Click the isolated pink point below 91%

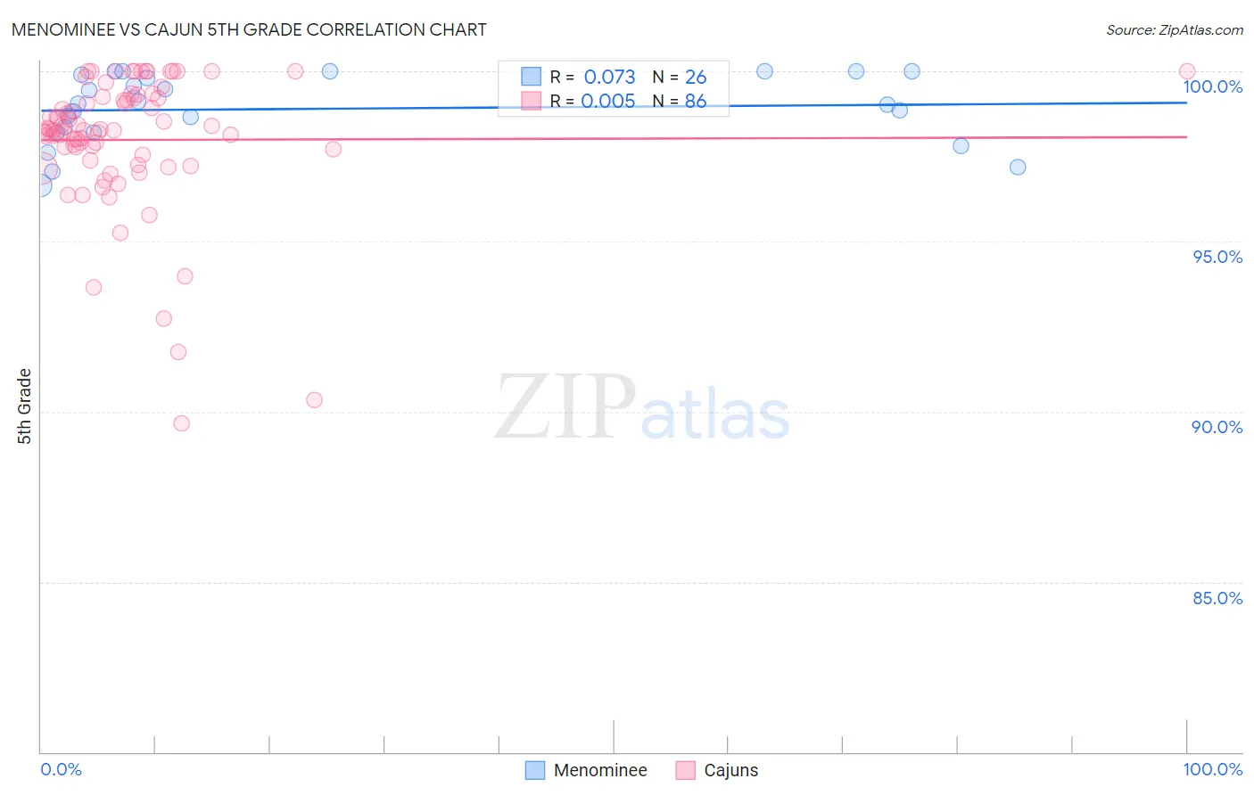tap(314, 400)
